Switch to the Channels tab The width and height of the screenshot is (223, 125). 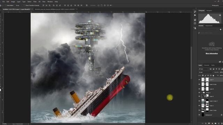click(x=207, y=65)
